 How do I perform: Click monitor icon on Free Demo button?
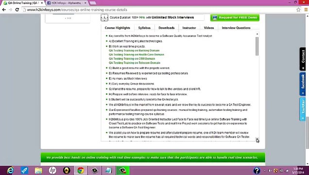pyautogui.click(x=215, y=17)
